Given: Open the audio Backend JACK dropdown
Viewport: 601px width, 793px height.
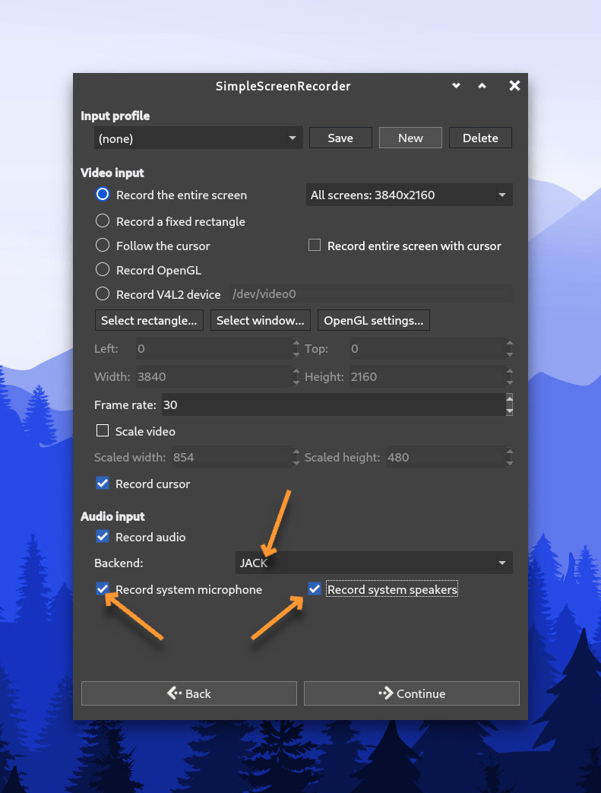Looking at the screenshot, I should pyautogui.click(x=372, y=563).
